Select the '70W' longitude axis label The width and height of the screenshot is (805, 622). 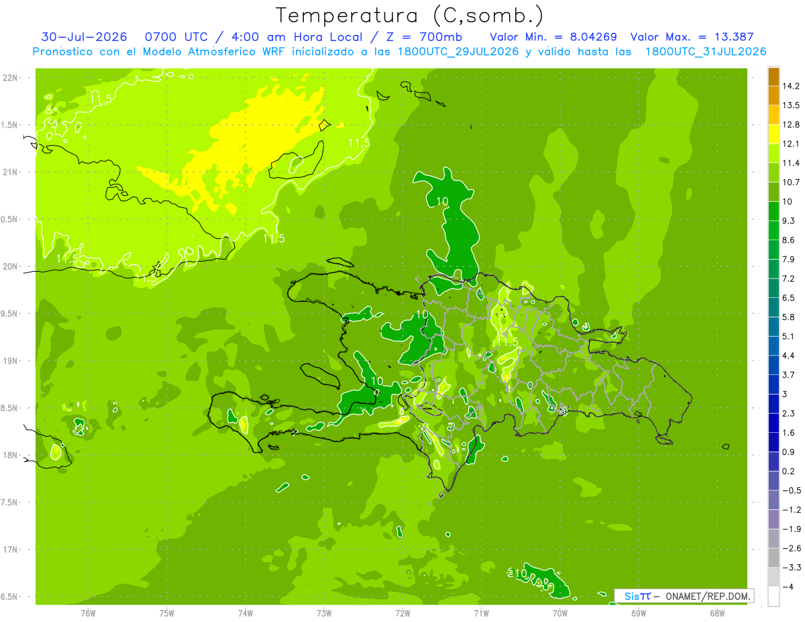point(560,613)
